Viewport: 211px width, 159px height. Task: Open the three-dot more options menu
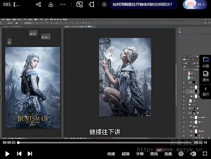[x=63, y=4]
